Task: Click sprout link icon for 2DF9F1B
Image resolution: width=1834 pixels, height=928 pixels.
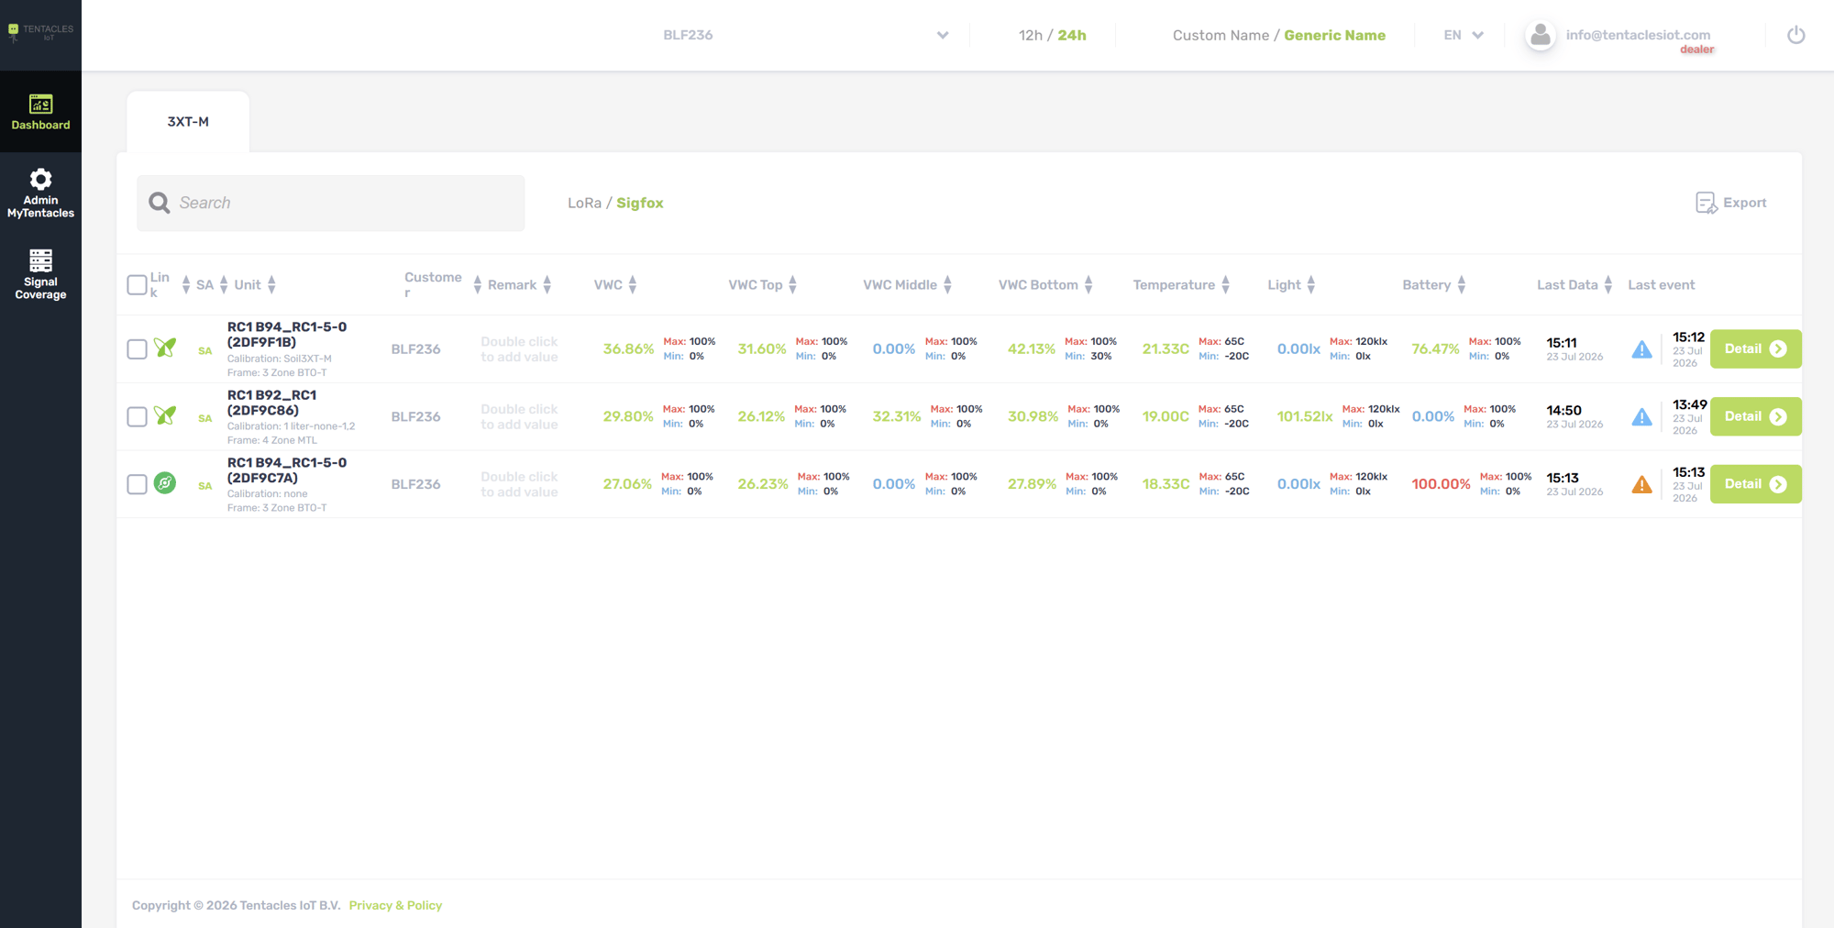Action: click(165, 348)
